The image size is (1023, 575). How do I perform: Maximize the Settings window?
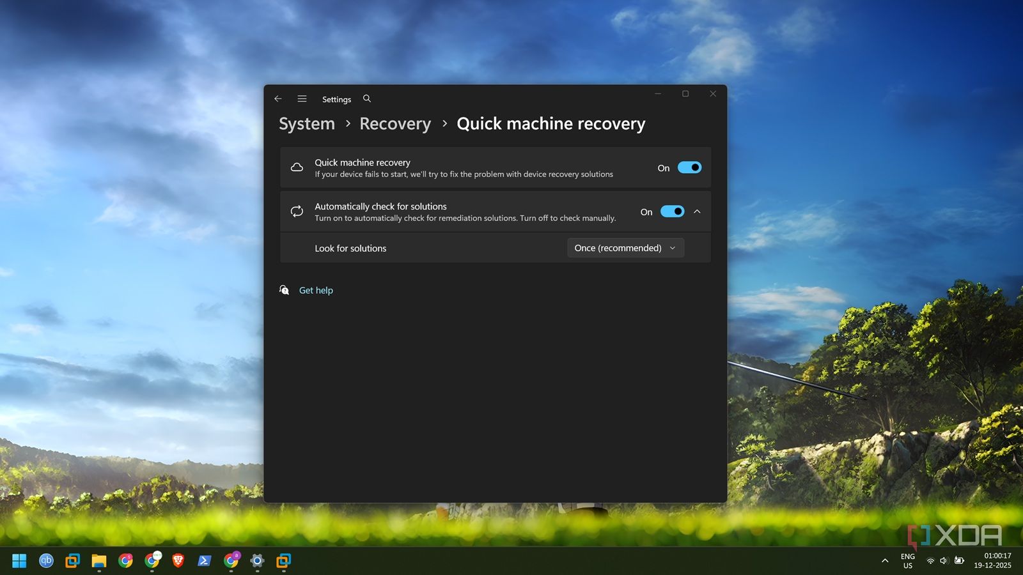tap(685, 94)
